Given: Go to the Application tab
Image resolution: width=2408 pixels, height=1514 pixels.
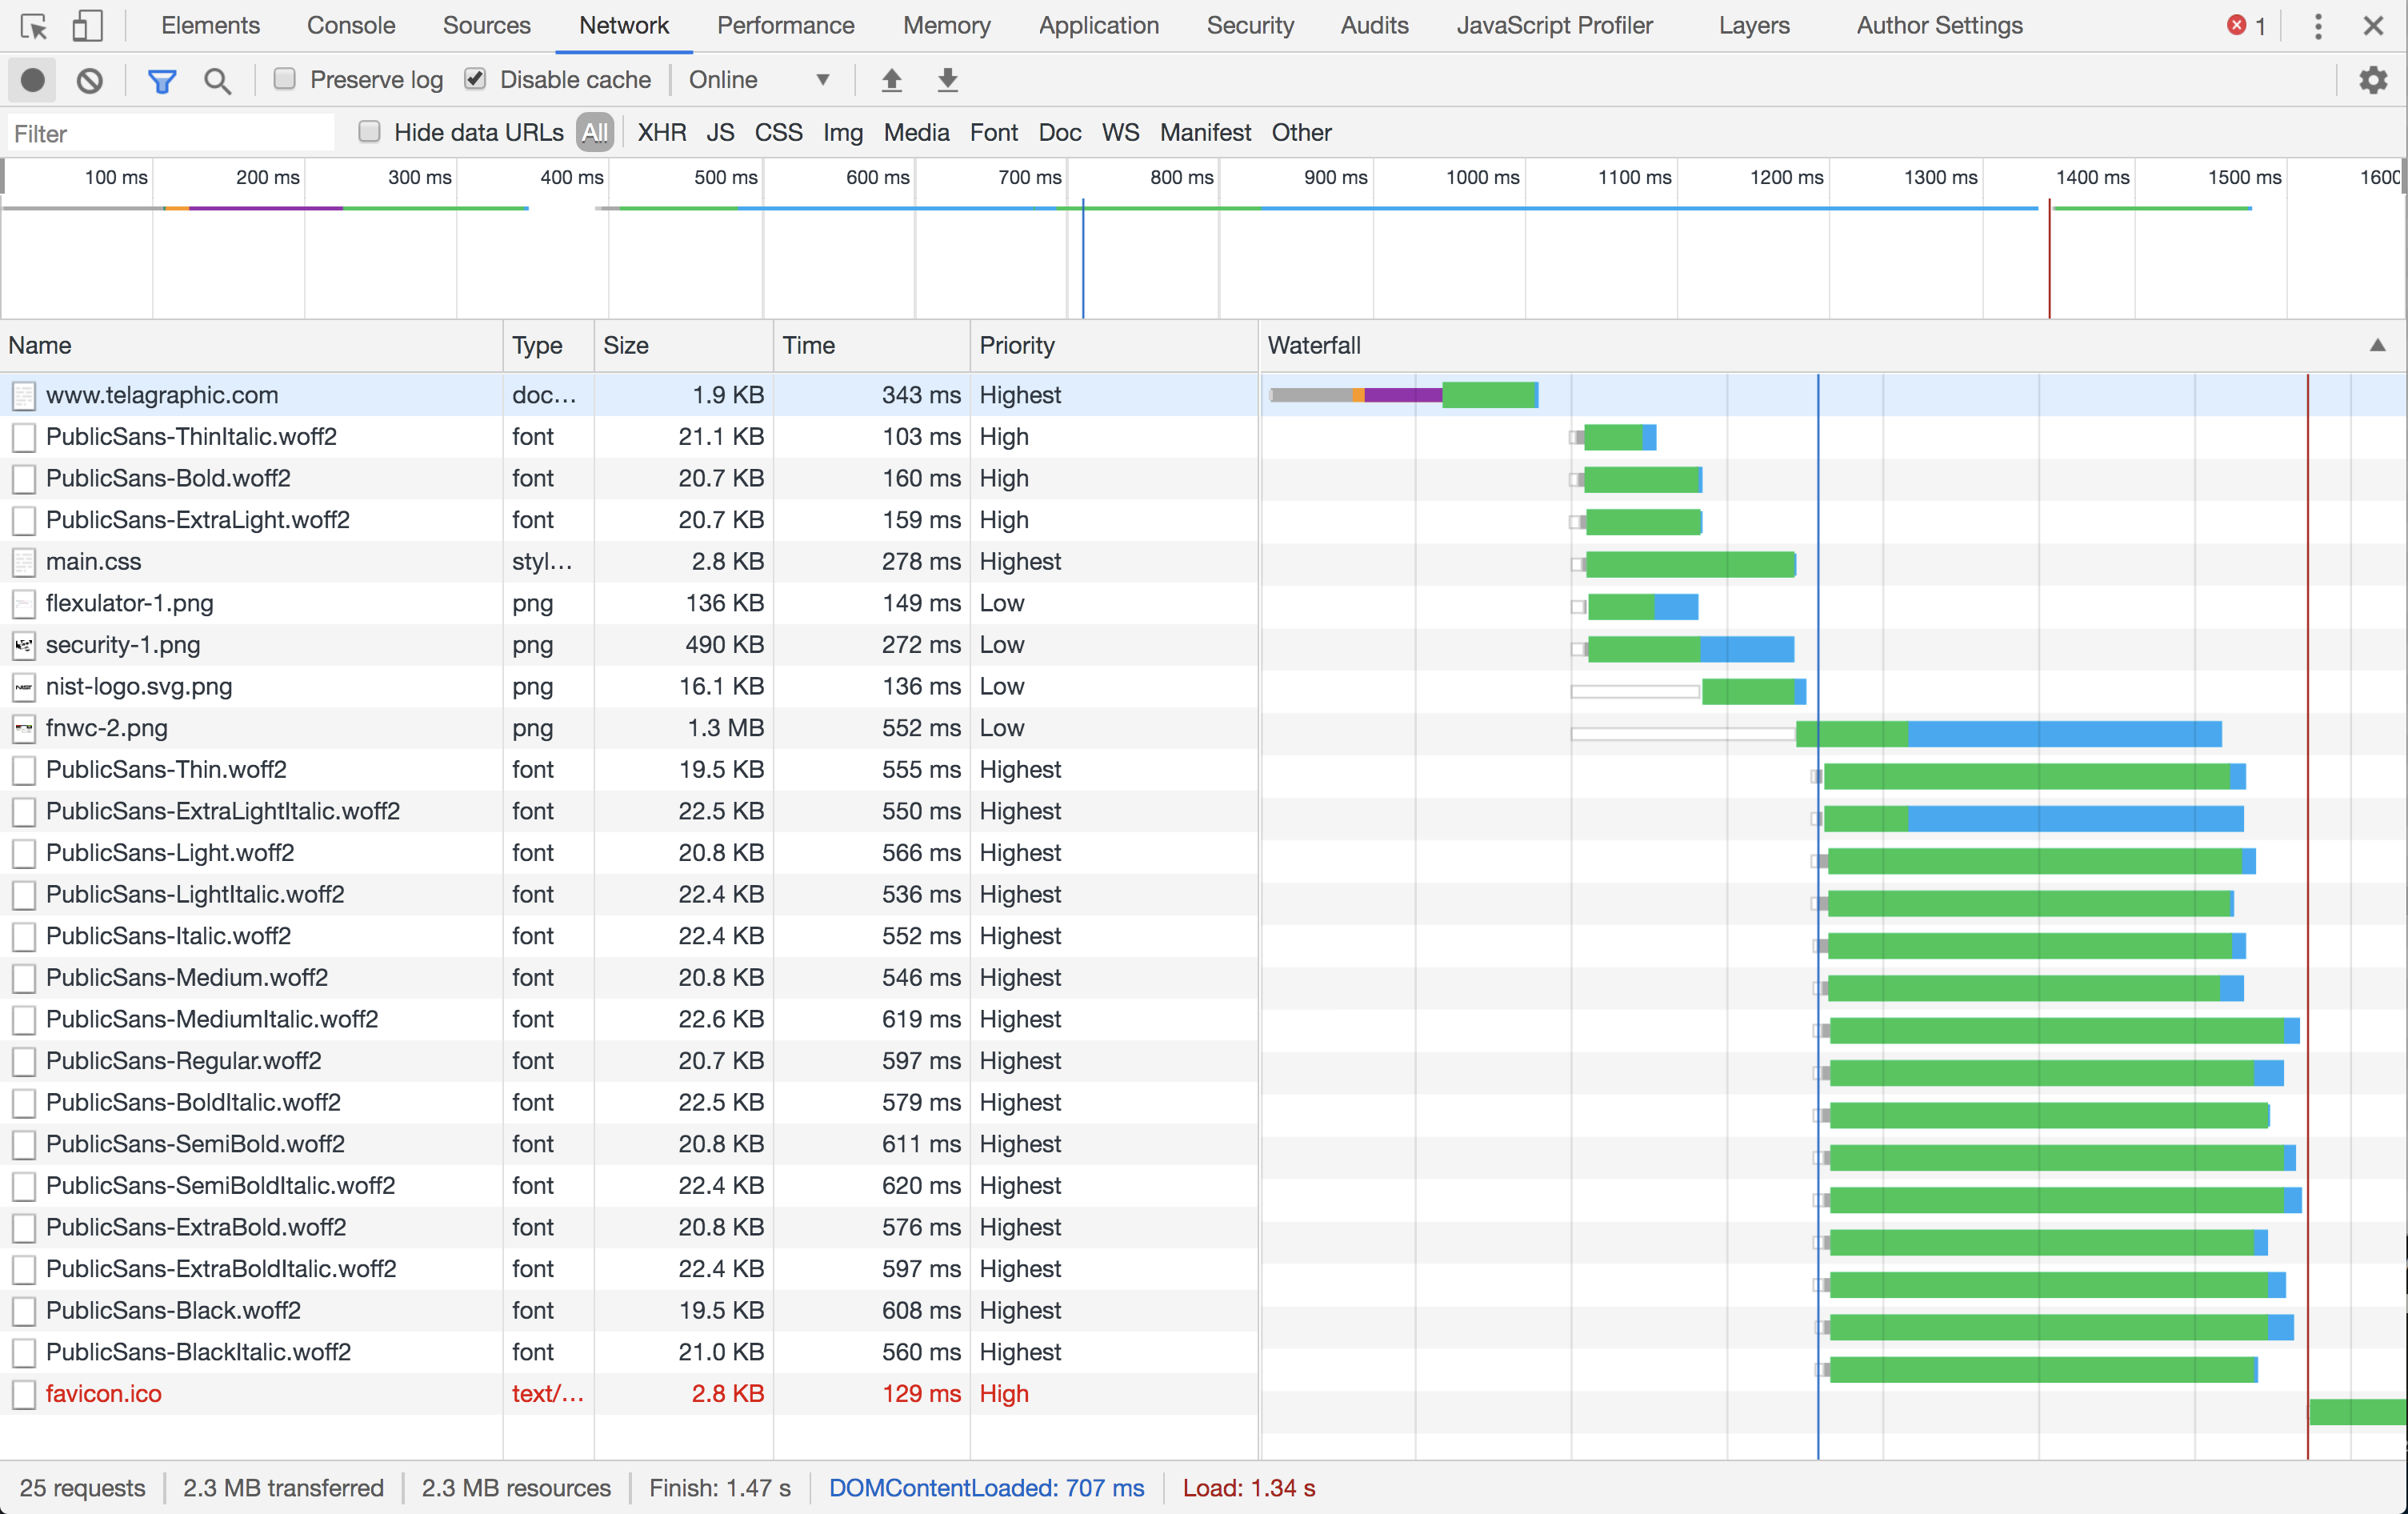Looking at the screenshot, I should point(1098,26).
